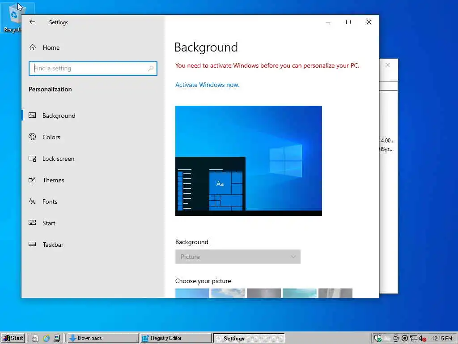Viewport: 458px width, 344px height.
Task: Click the Settings taskbar button
Action: click(x=249, y=338)
